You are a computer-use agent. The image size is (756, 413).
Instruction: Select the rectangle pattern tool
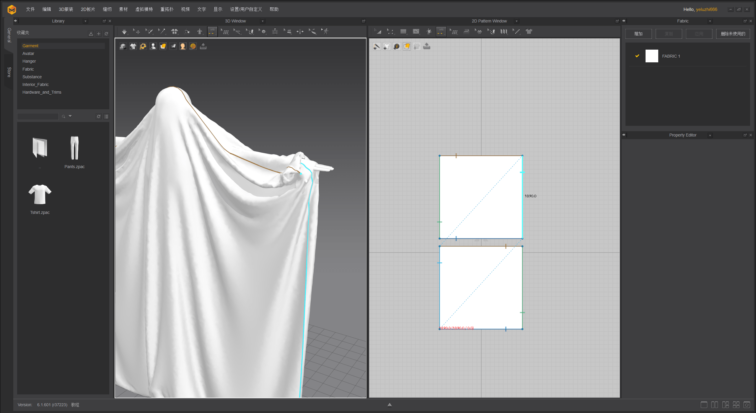pos(403,32)
